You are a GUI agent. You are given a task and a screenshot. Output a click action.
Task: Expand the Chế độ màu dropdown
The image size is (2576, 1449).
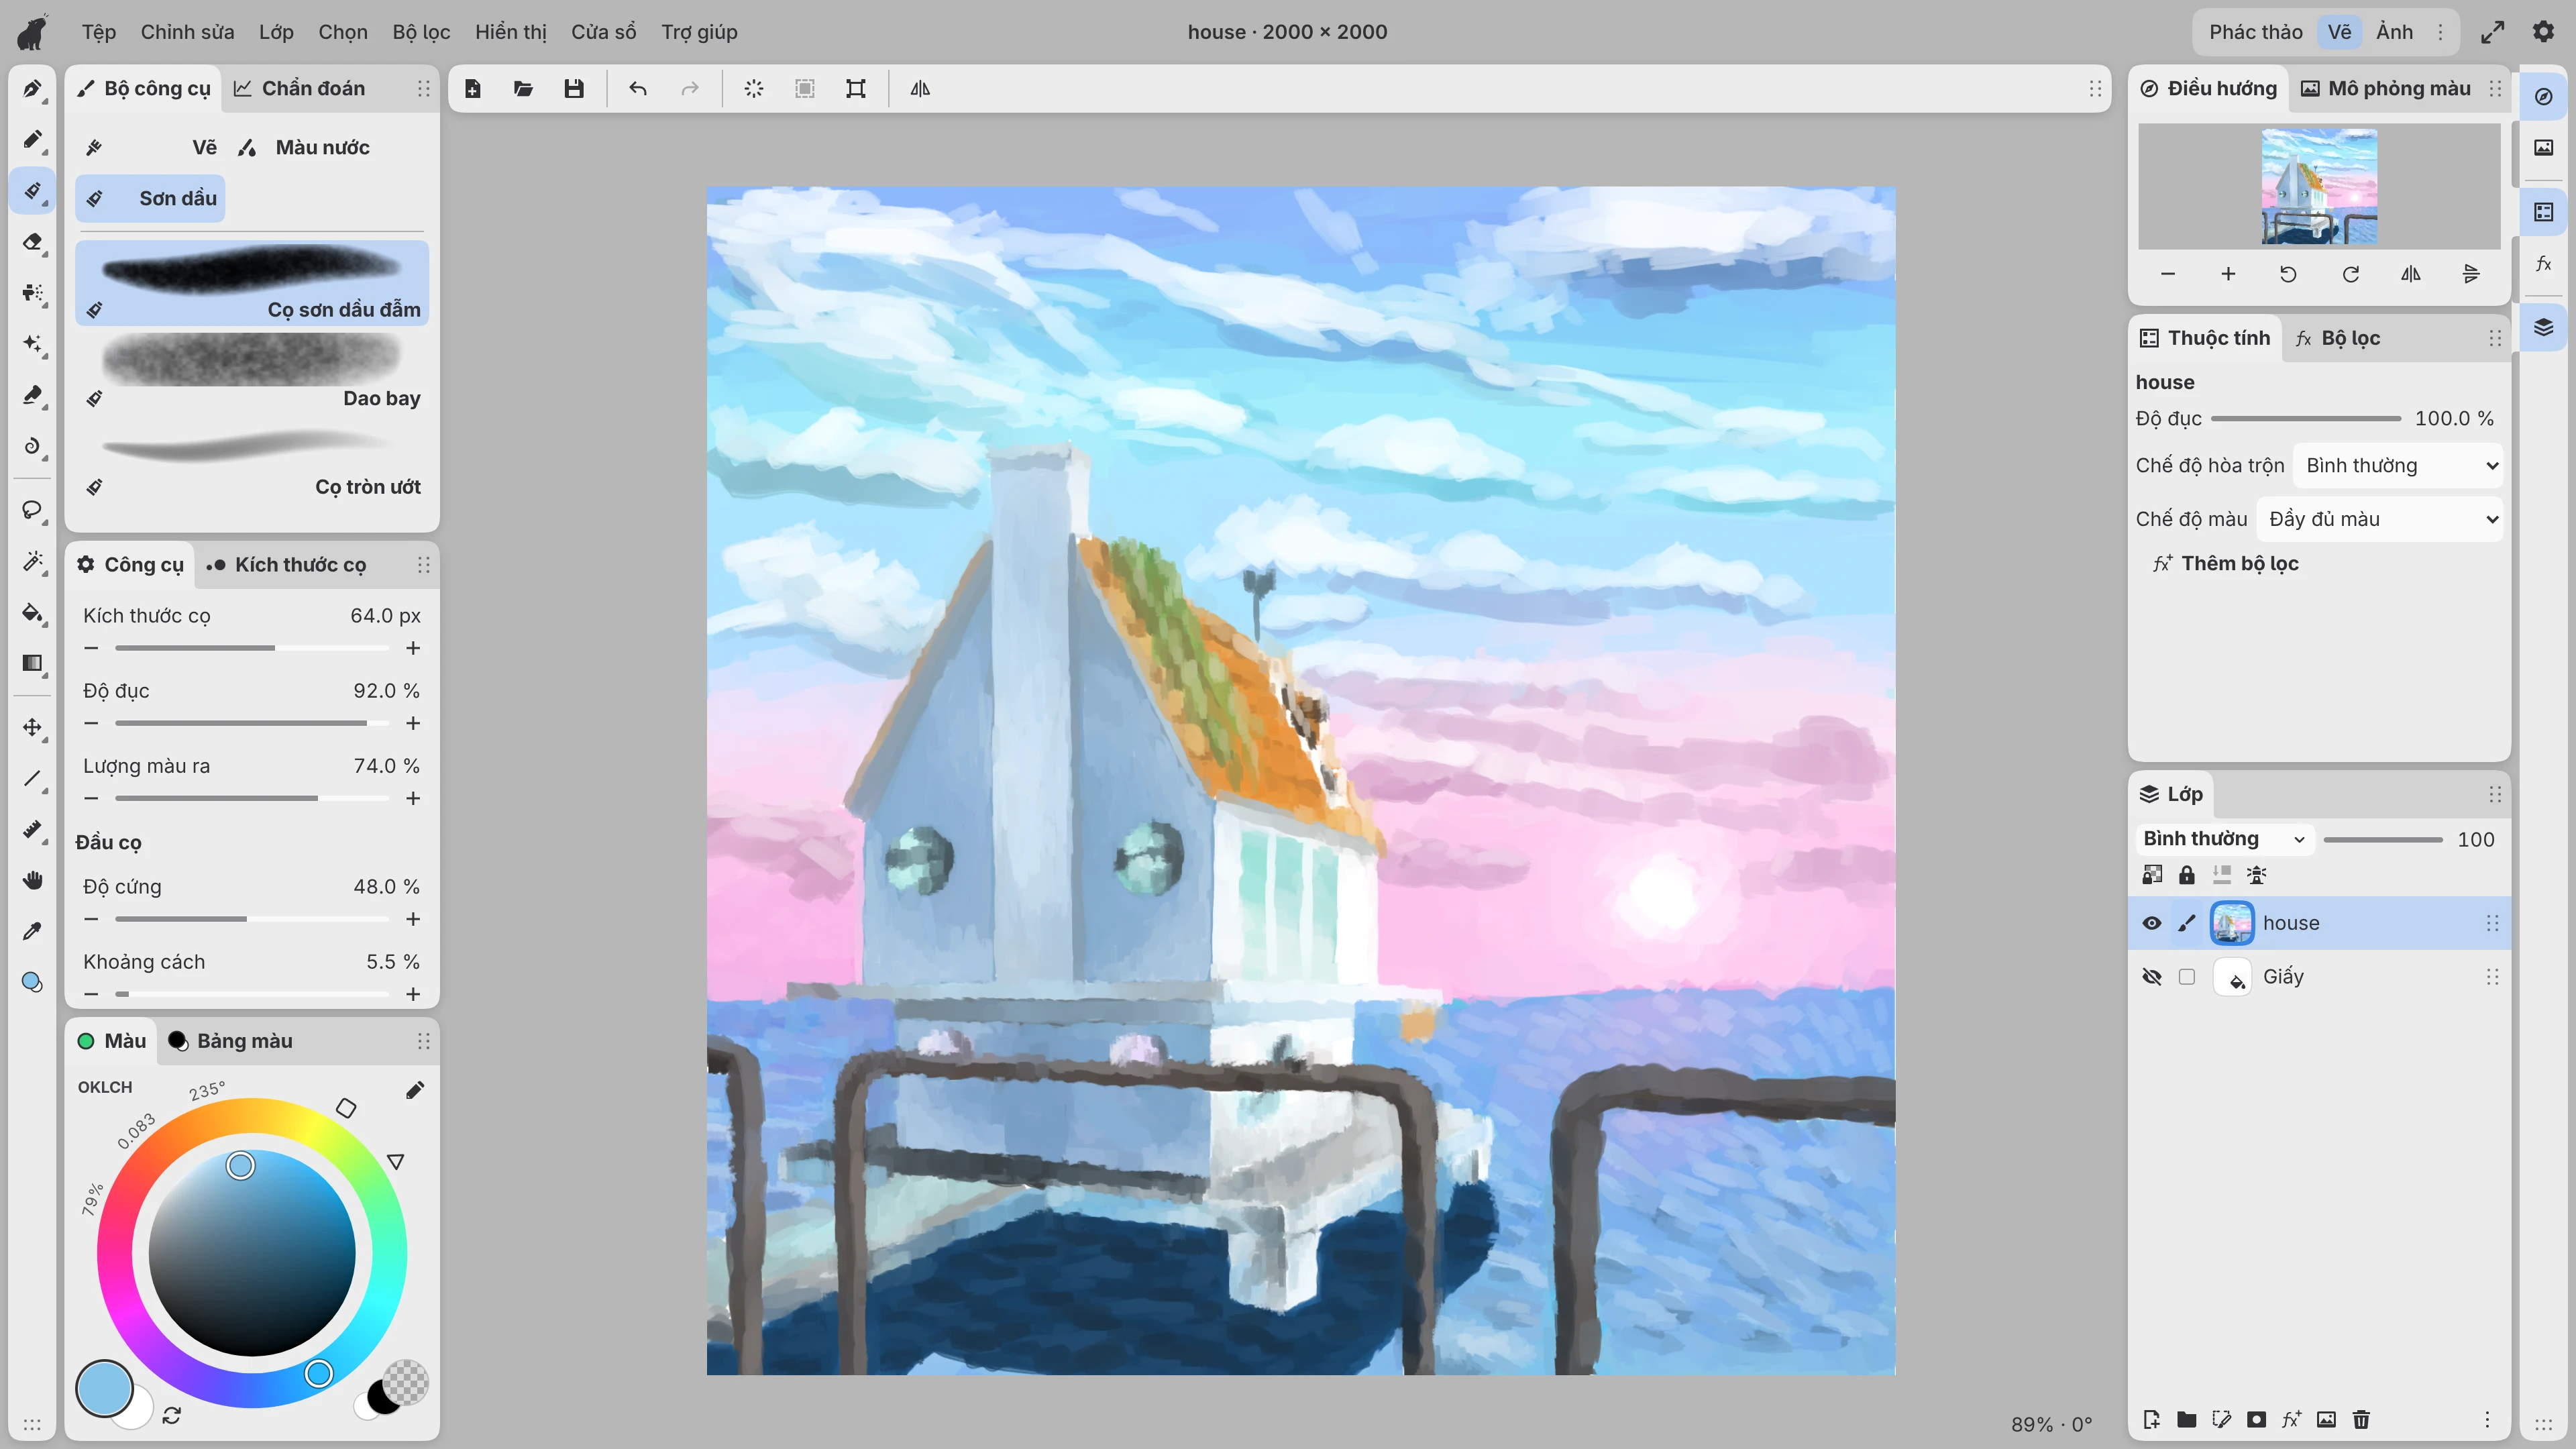(2380, 519)
